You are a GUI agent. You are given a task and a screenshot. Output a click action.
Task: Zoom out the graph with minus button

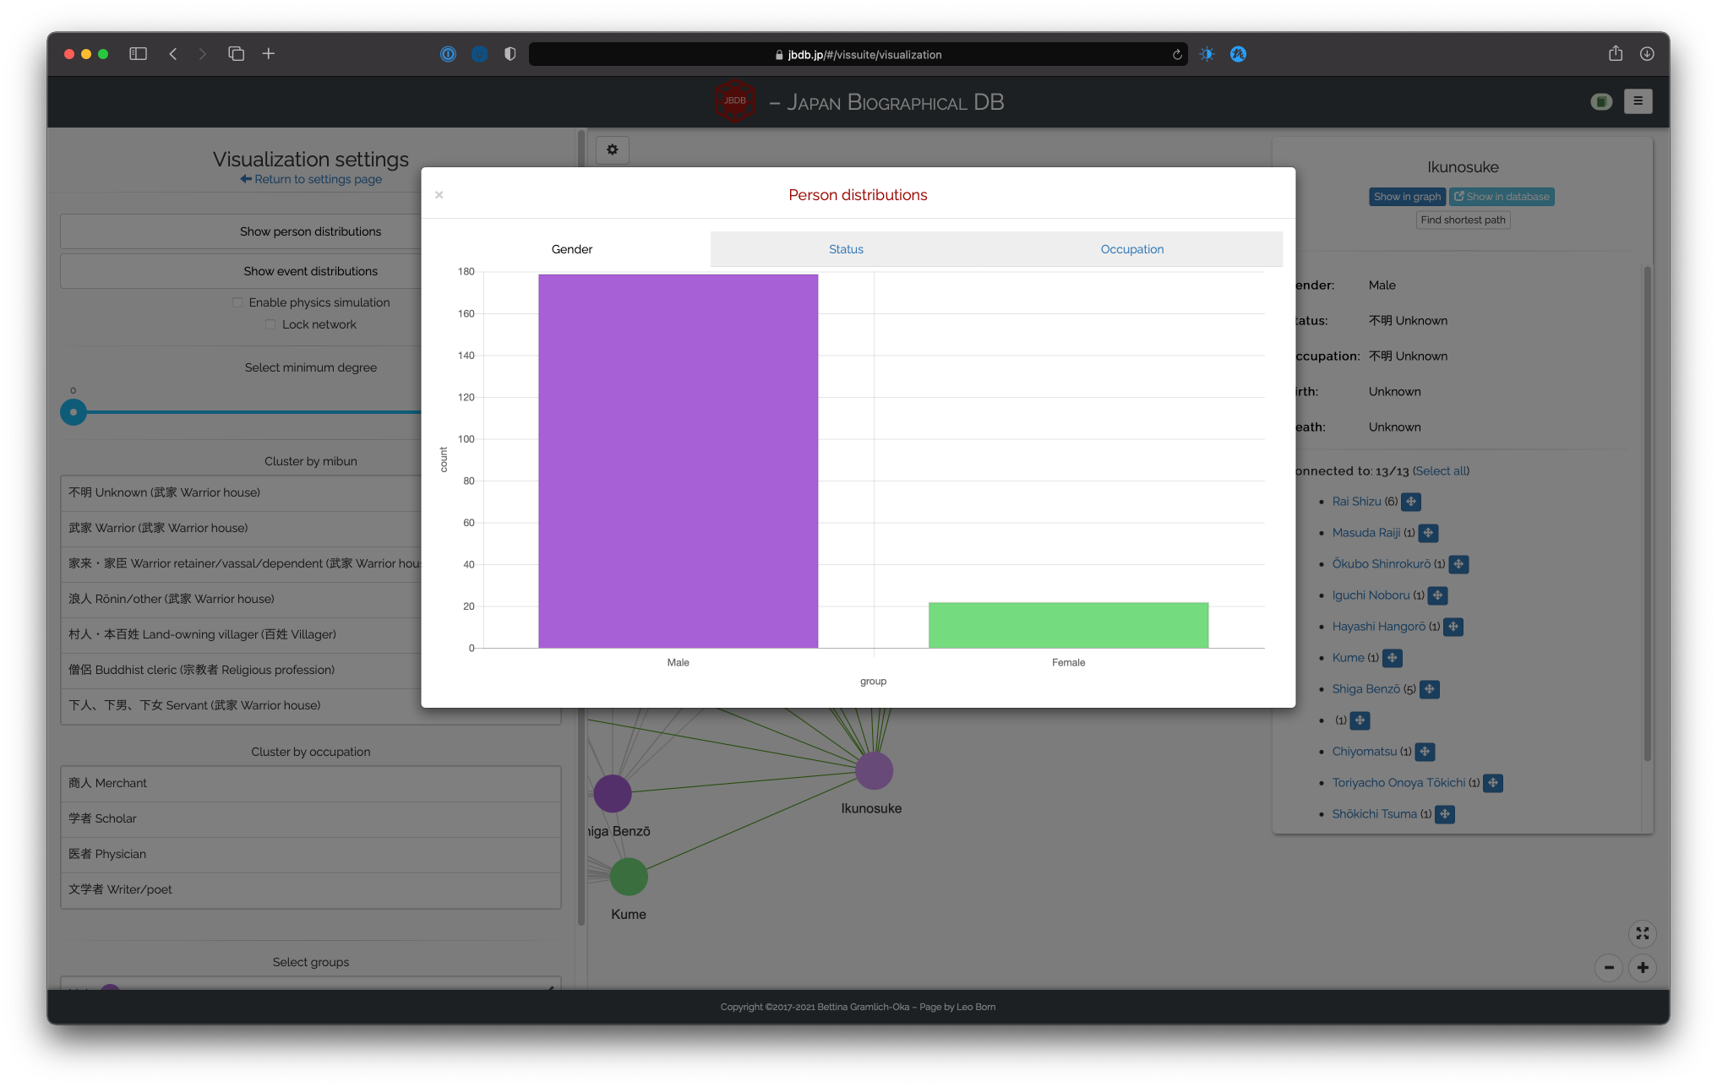pos(1608,968)
